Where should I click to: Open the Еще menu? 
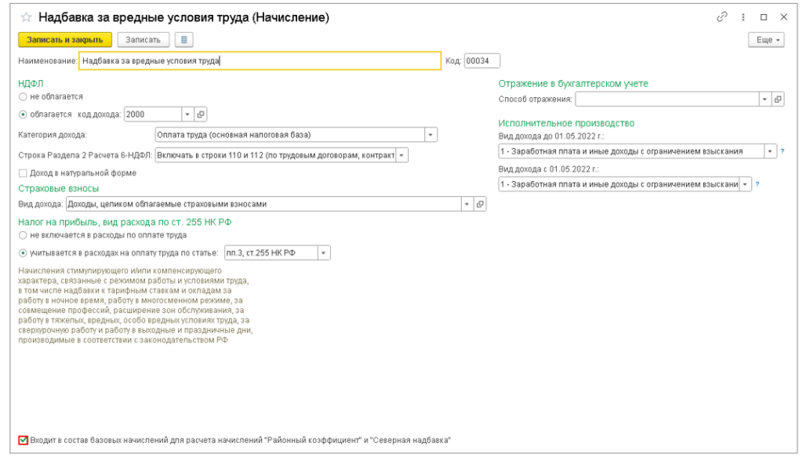tap(765, 39)
